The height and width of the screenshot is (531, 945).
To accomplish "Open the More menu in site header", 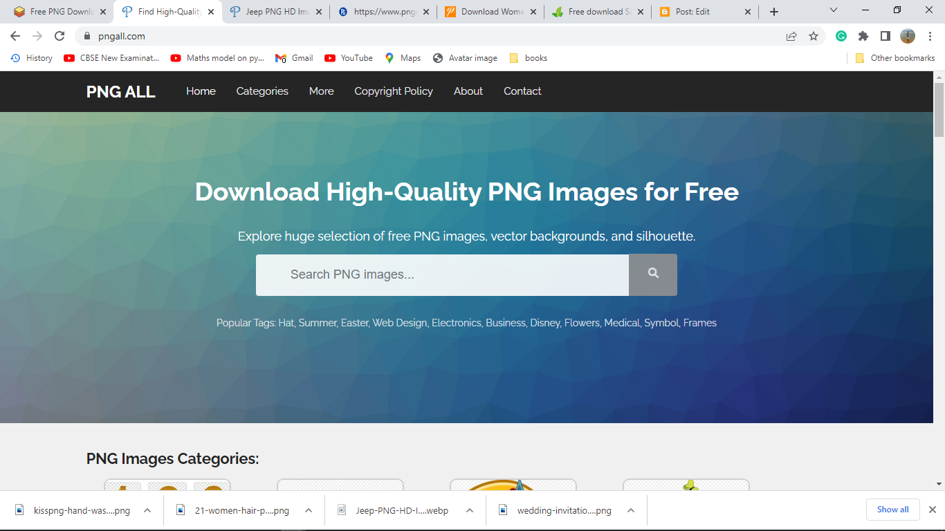I will 322,91.
